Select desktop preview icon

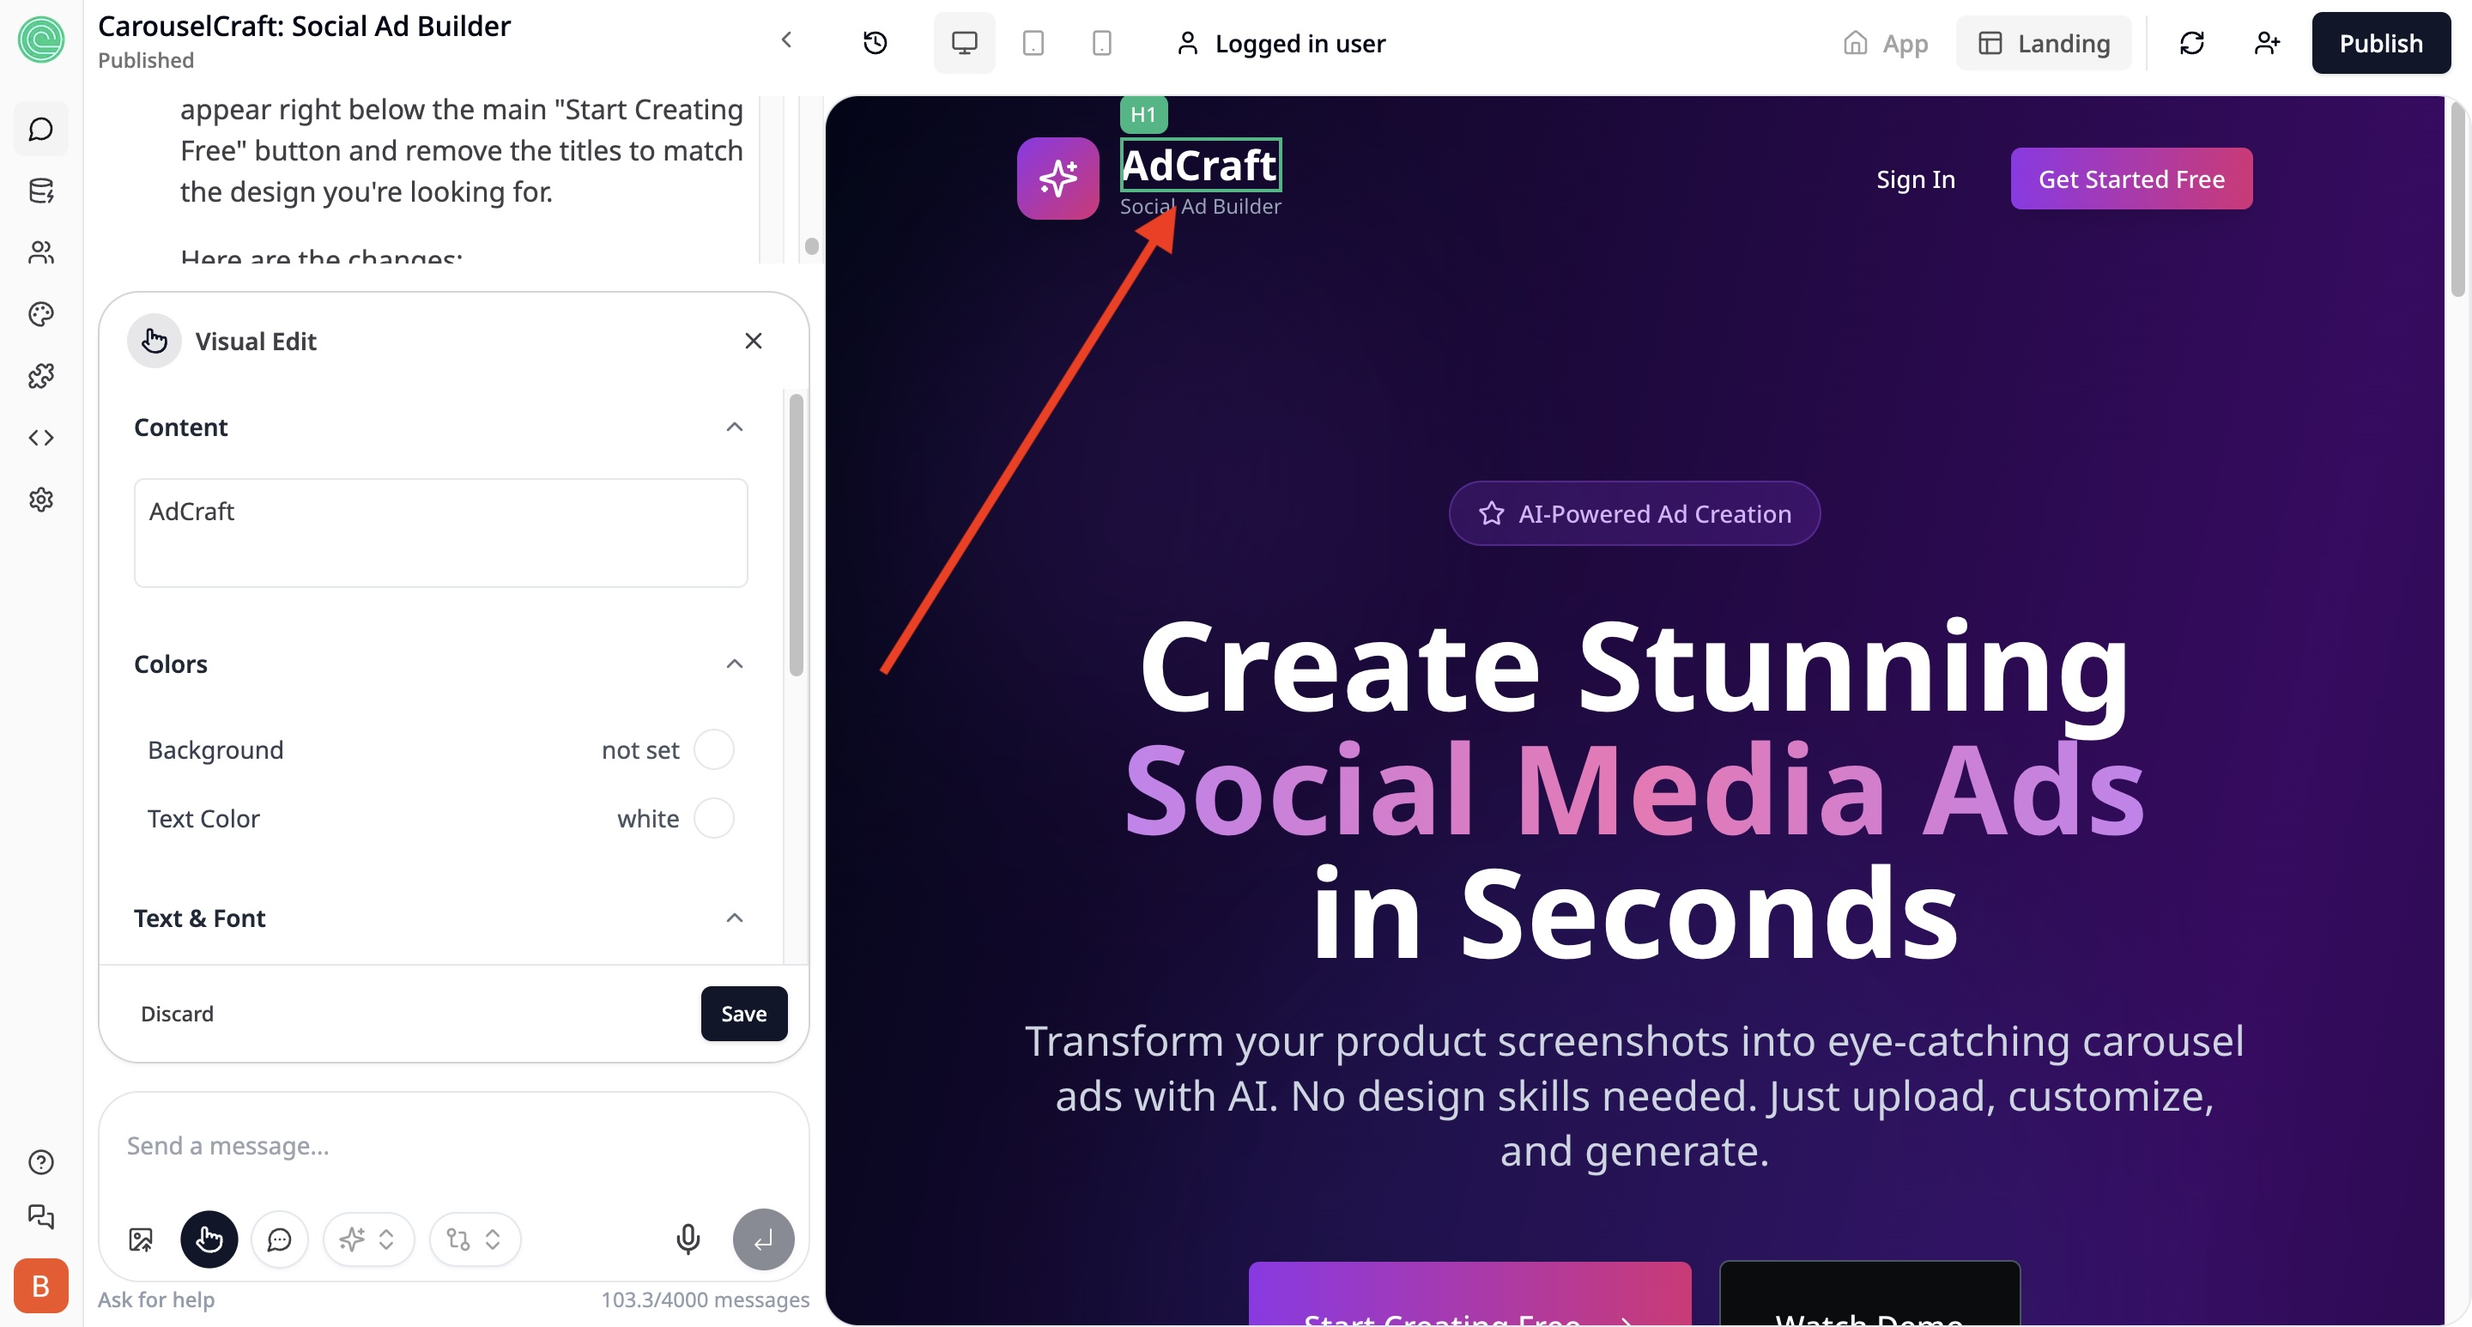(963, 43)
